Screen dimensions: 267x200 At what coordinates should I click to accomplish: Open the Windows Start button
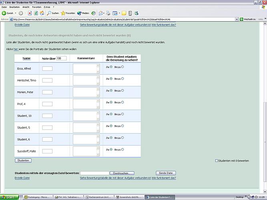click(9, 197)
